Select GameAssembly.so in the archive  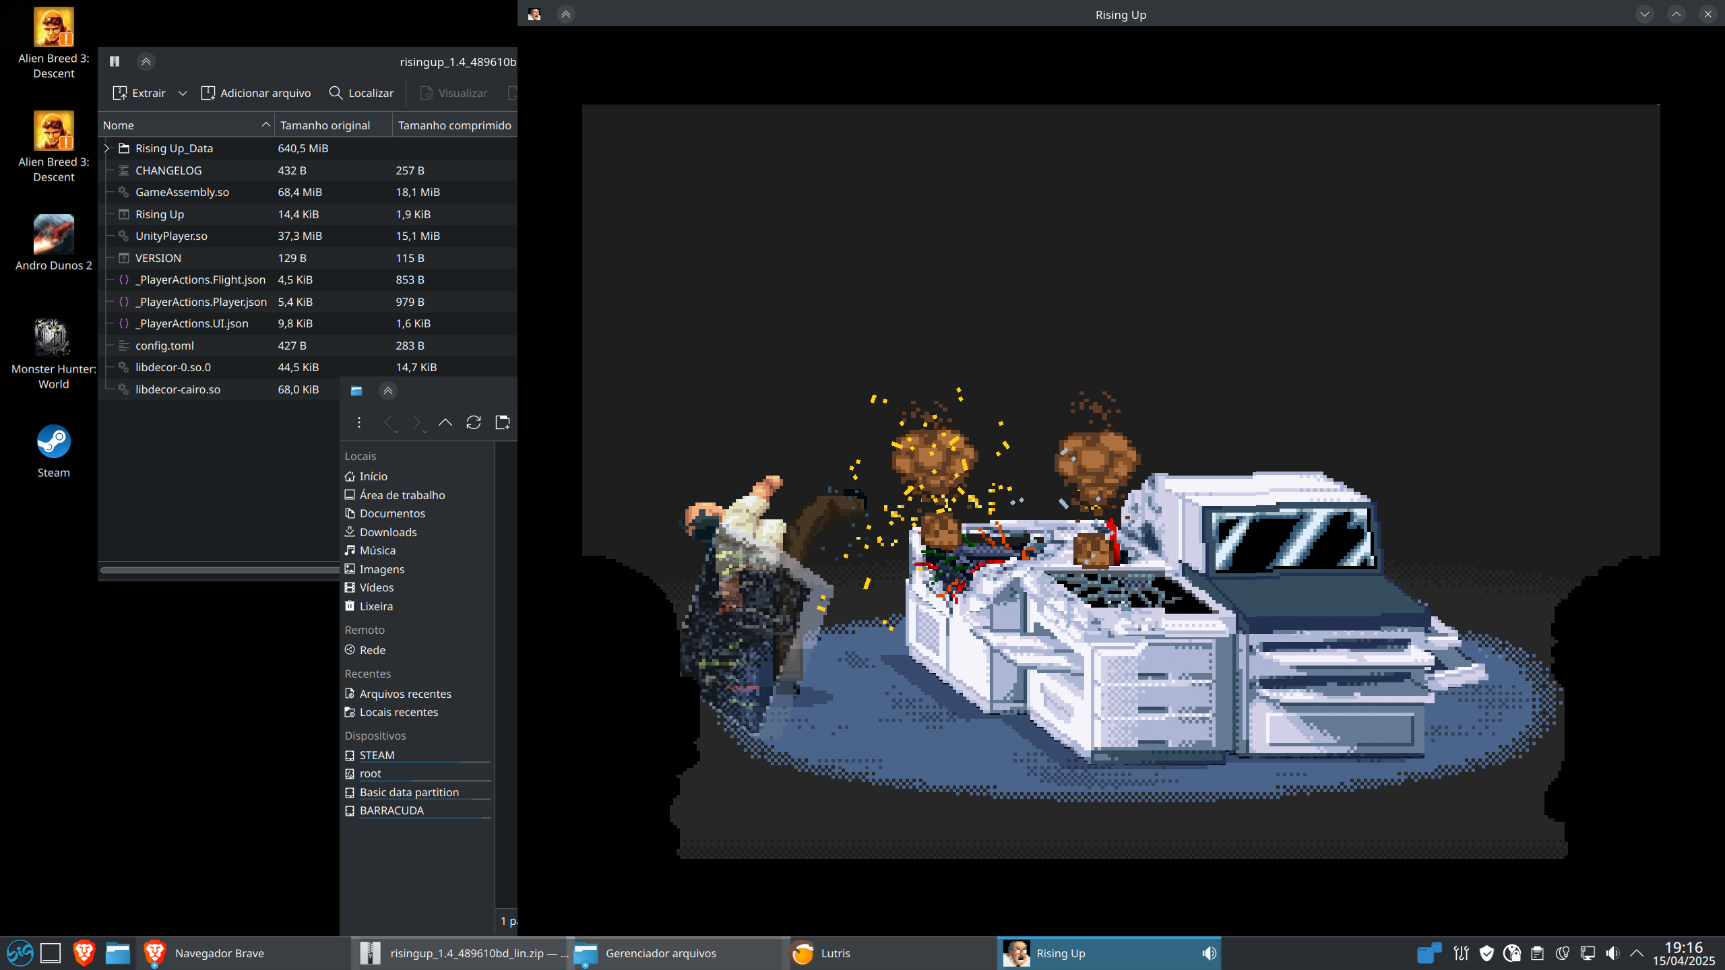pos(308,192)
